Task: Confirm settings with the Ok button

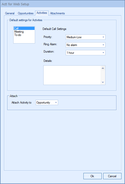Action: pos(92,176)
